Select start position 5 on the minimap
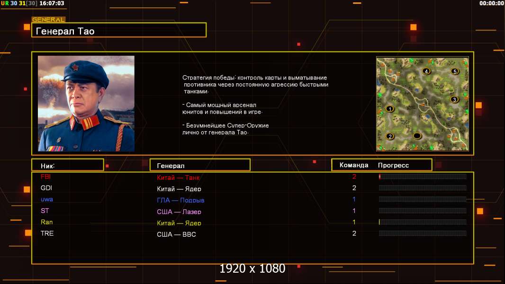Screen dimensions: 505x284 pos(454,71)
